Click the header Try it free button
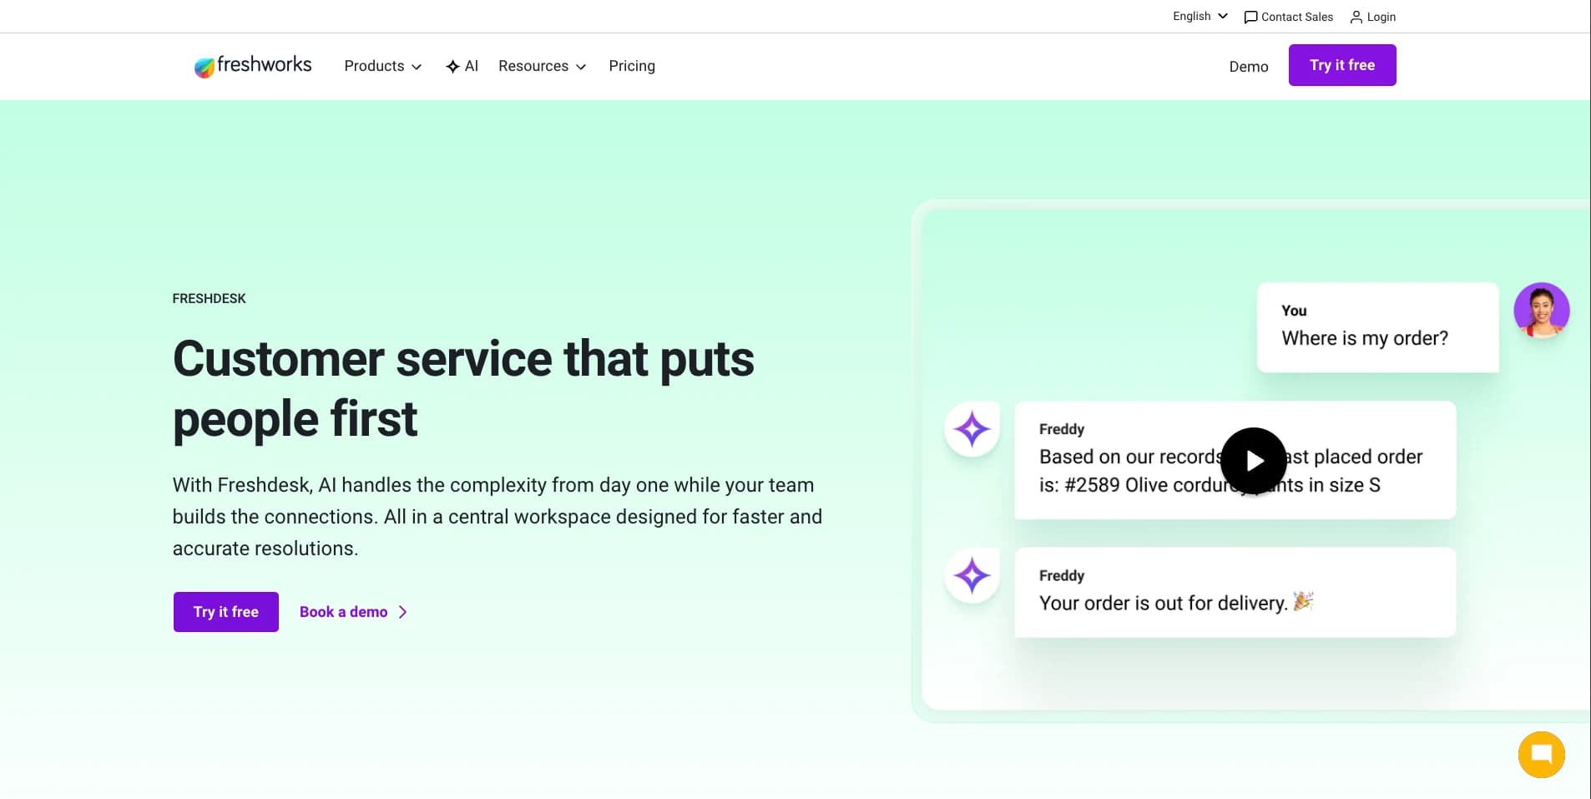 coord(1342,65)
